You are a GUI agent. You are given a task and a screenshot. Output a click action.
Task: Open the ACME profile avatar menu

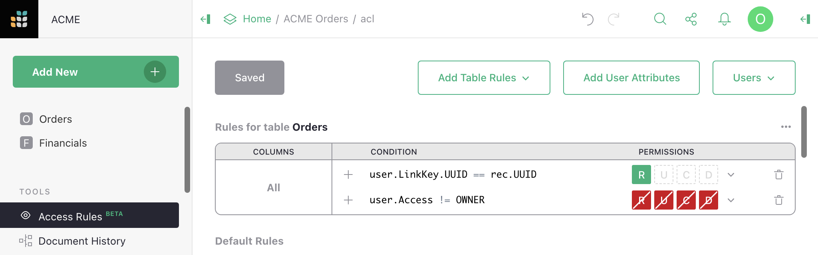click(x=760, y=19)
